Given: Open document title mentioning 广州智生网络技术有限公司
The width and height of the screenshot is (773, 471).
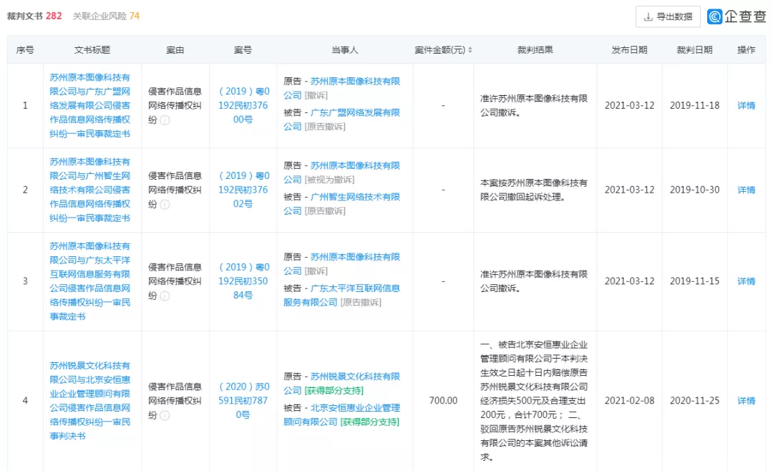Looking at the screenshot, I should tap(89, 190).
